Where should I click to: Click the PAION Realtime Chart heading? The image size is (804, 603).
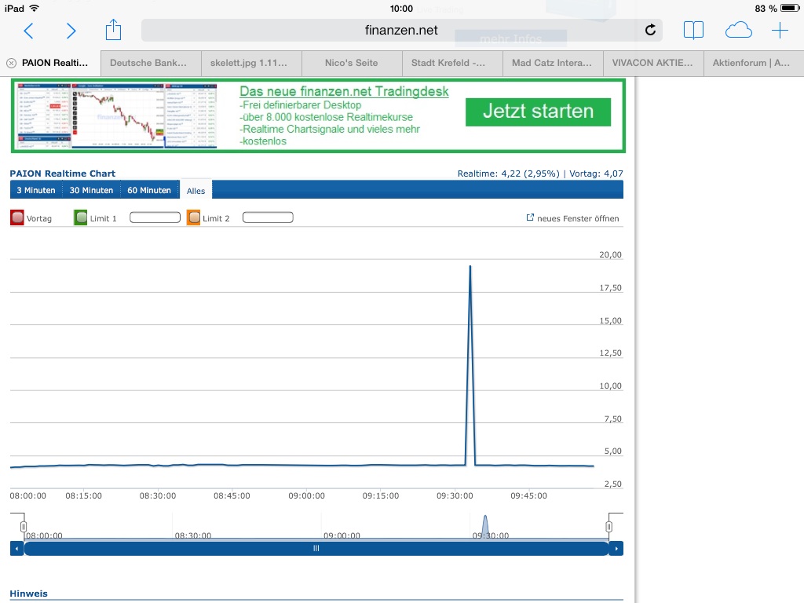pos(63,174)
